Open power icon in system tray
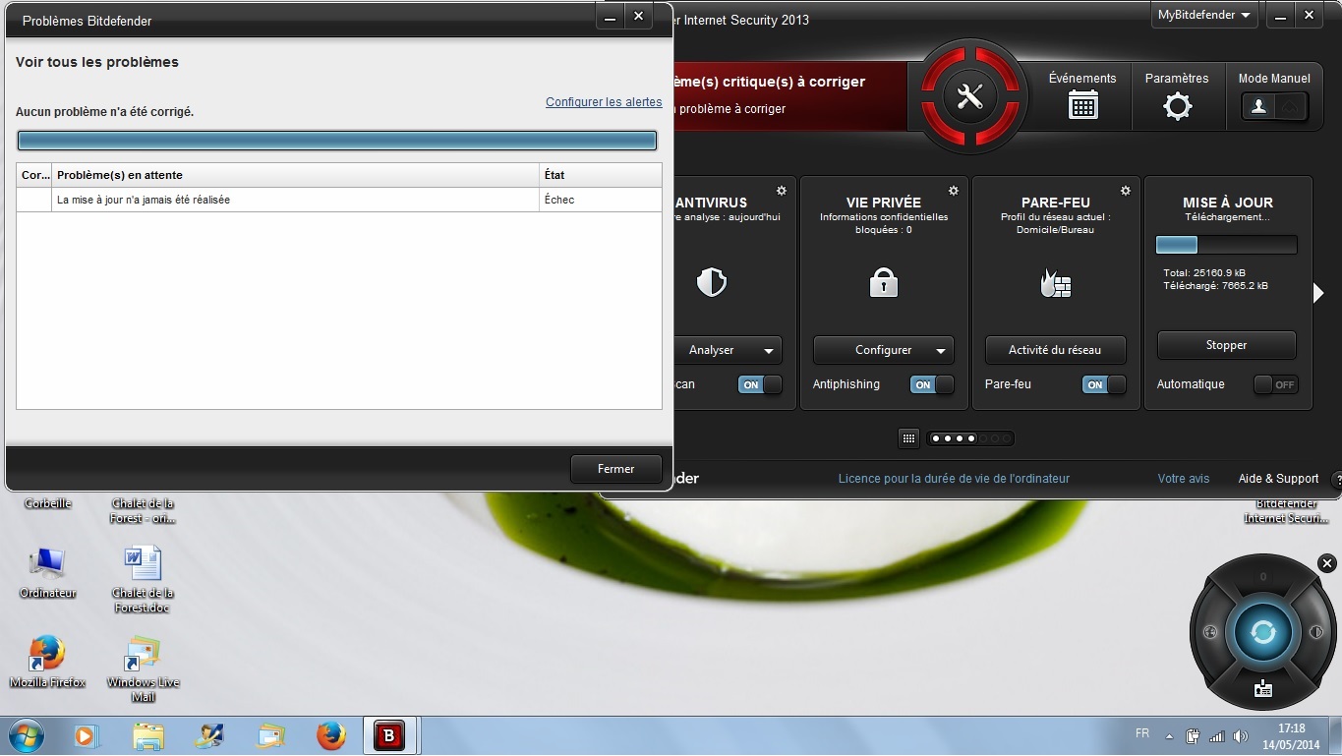Screen dimensions: 1342x756 [1194, 736]
